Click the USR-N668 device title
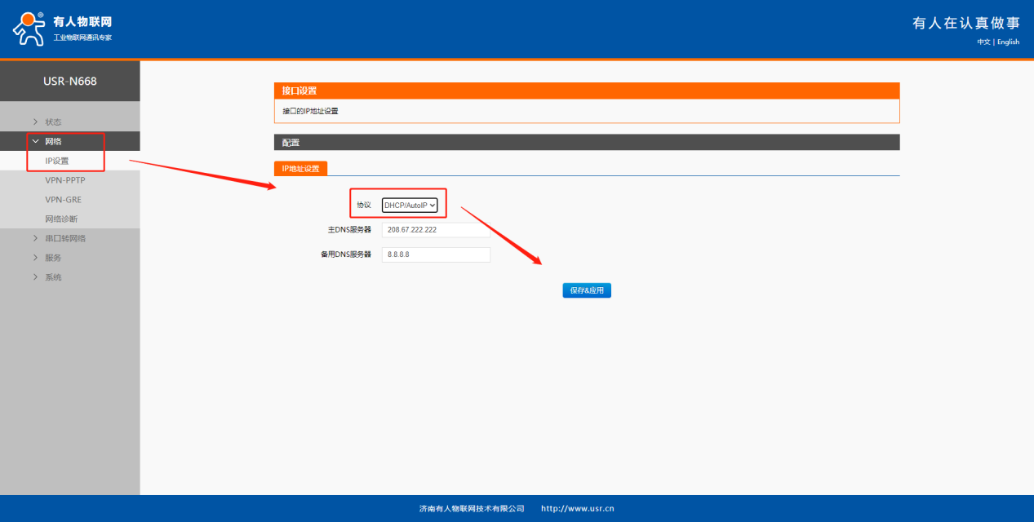The image size is (1034, 522). tap(70, 82)
